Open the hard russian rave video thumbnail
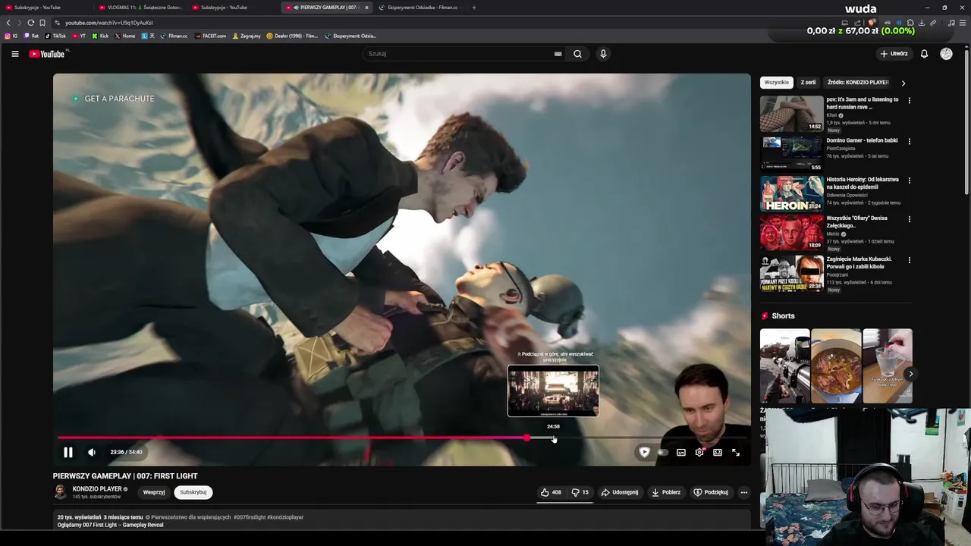 (792, 114)
